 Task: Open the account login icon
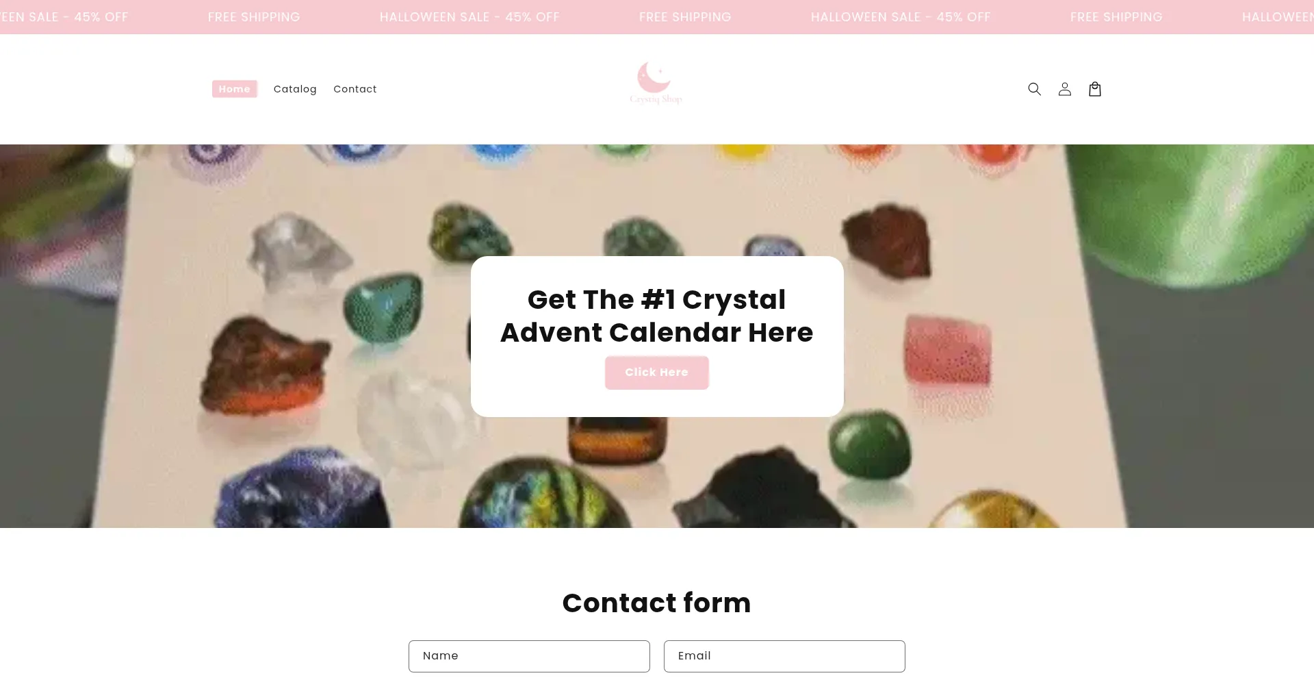pyautogui.click(x=1064, y=89)
